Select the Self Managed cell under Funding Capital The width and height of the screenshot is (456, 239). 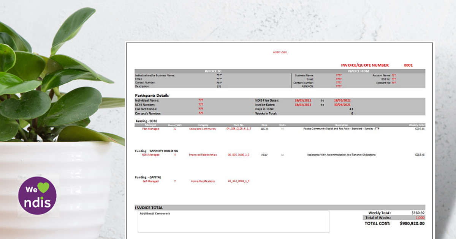click(150, 181)
